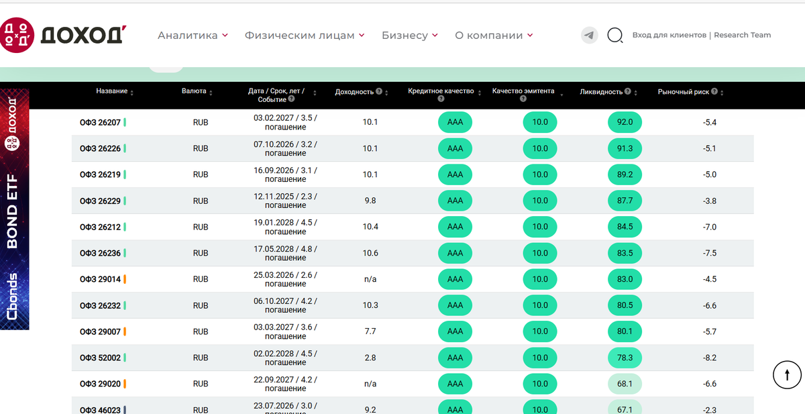Open bond ОФЗ 26236

101,253
